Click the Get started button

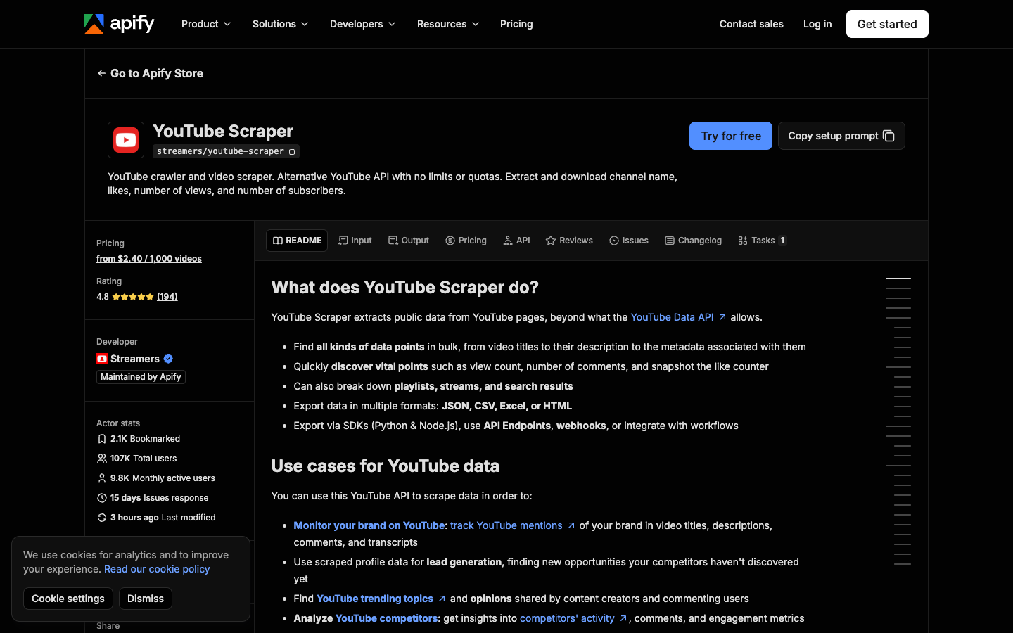pos(887,24)
